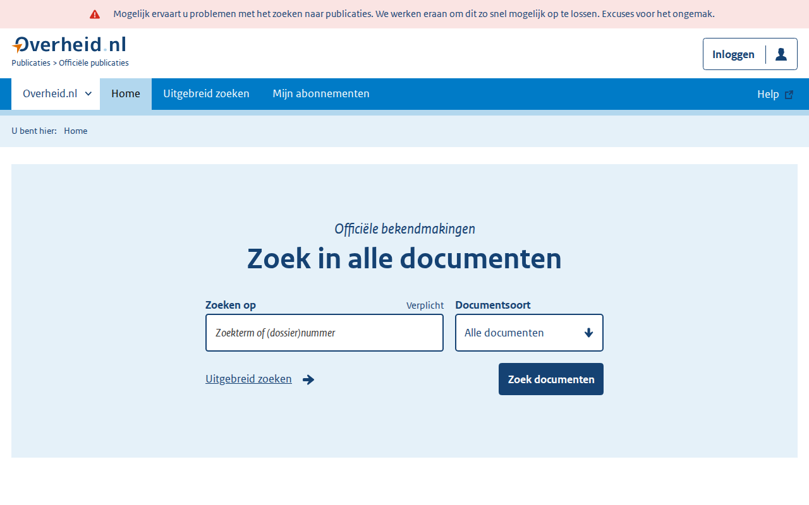Click the Zoek in alle documenten heading

[x=404, y=259]
